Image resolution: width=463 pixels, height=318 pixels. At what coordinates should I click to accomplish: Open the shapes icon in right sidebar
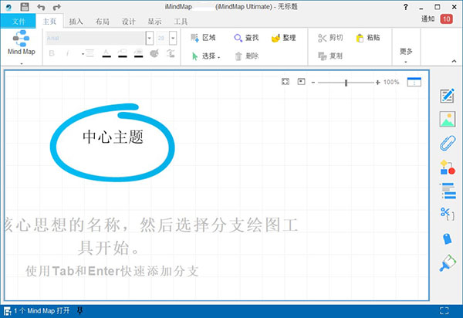coord(447,167)
